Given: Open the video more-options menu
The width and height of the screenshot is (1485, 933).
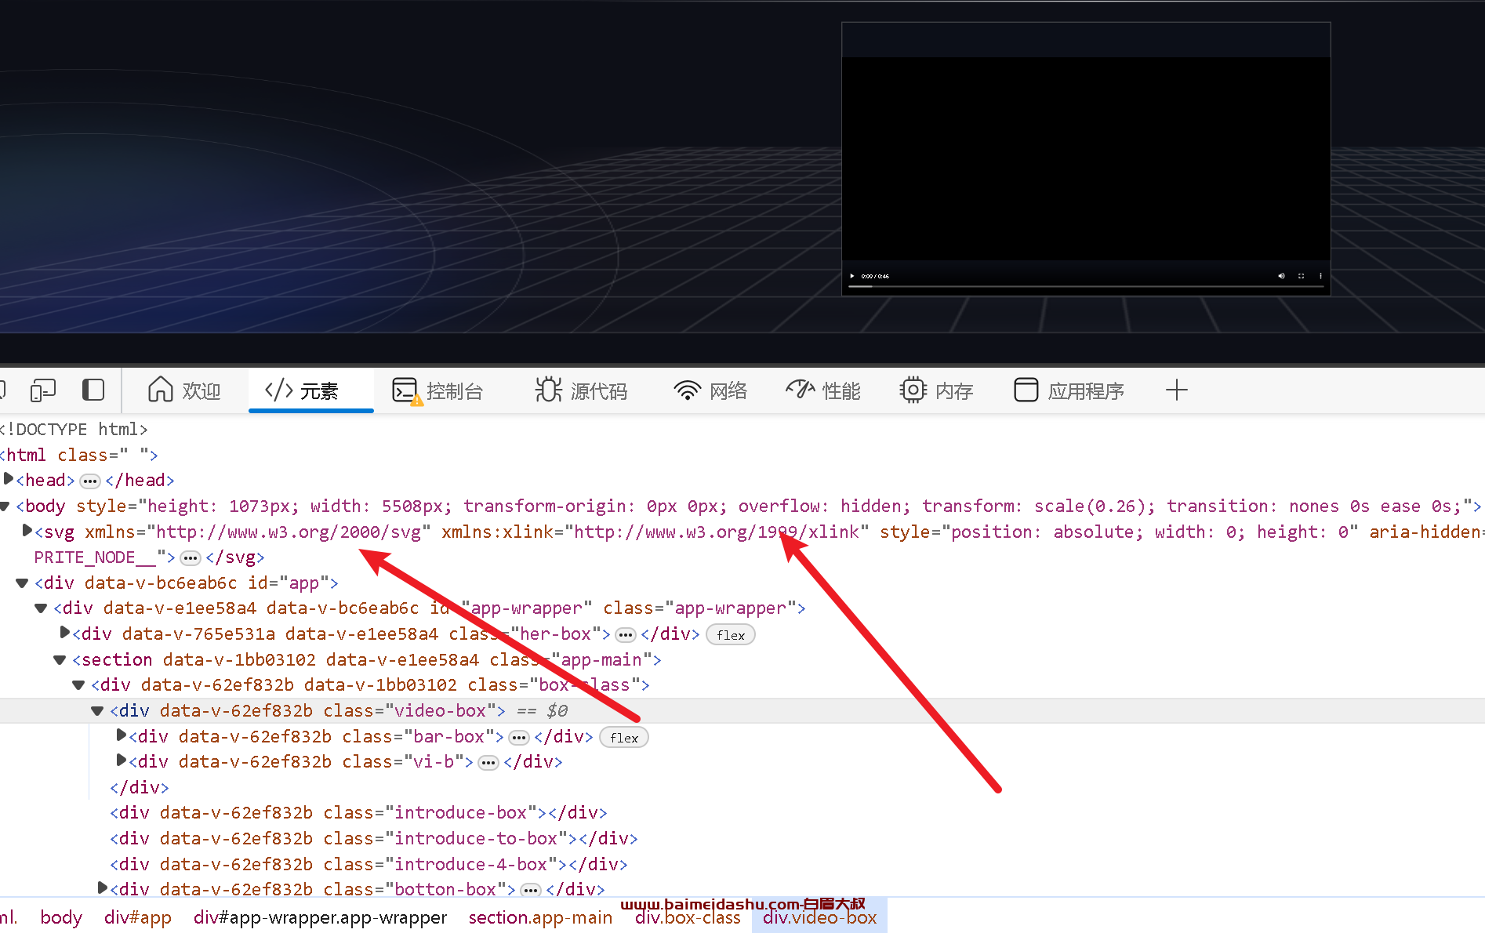Looking at the screenshot, I should click(1320, 276).
